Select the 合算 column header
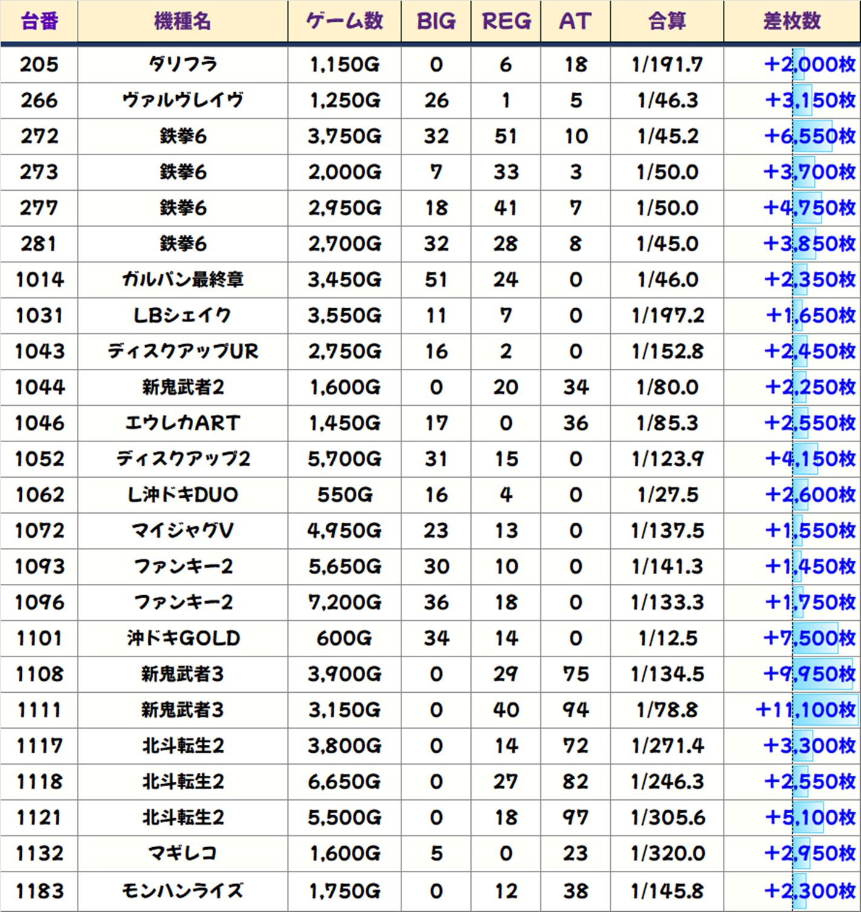This screenshot has height=912, width=861. click(x=667, y=21)
